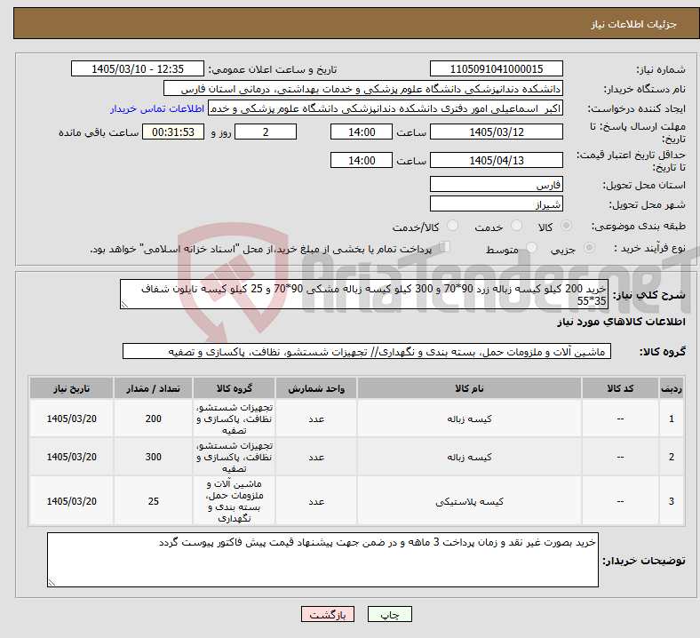The width and height of the screenshot is (700, 638).
Task: Click the buyer organization name field
Action: pyautogui.click(x=362, y=88)
